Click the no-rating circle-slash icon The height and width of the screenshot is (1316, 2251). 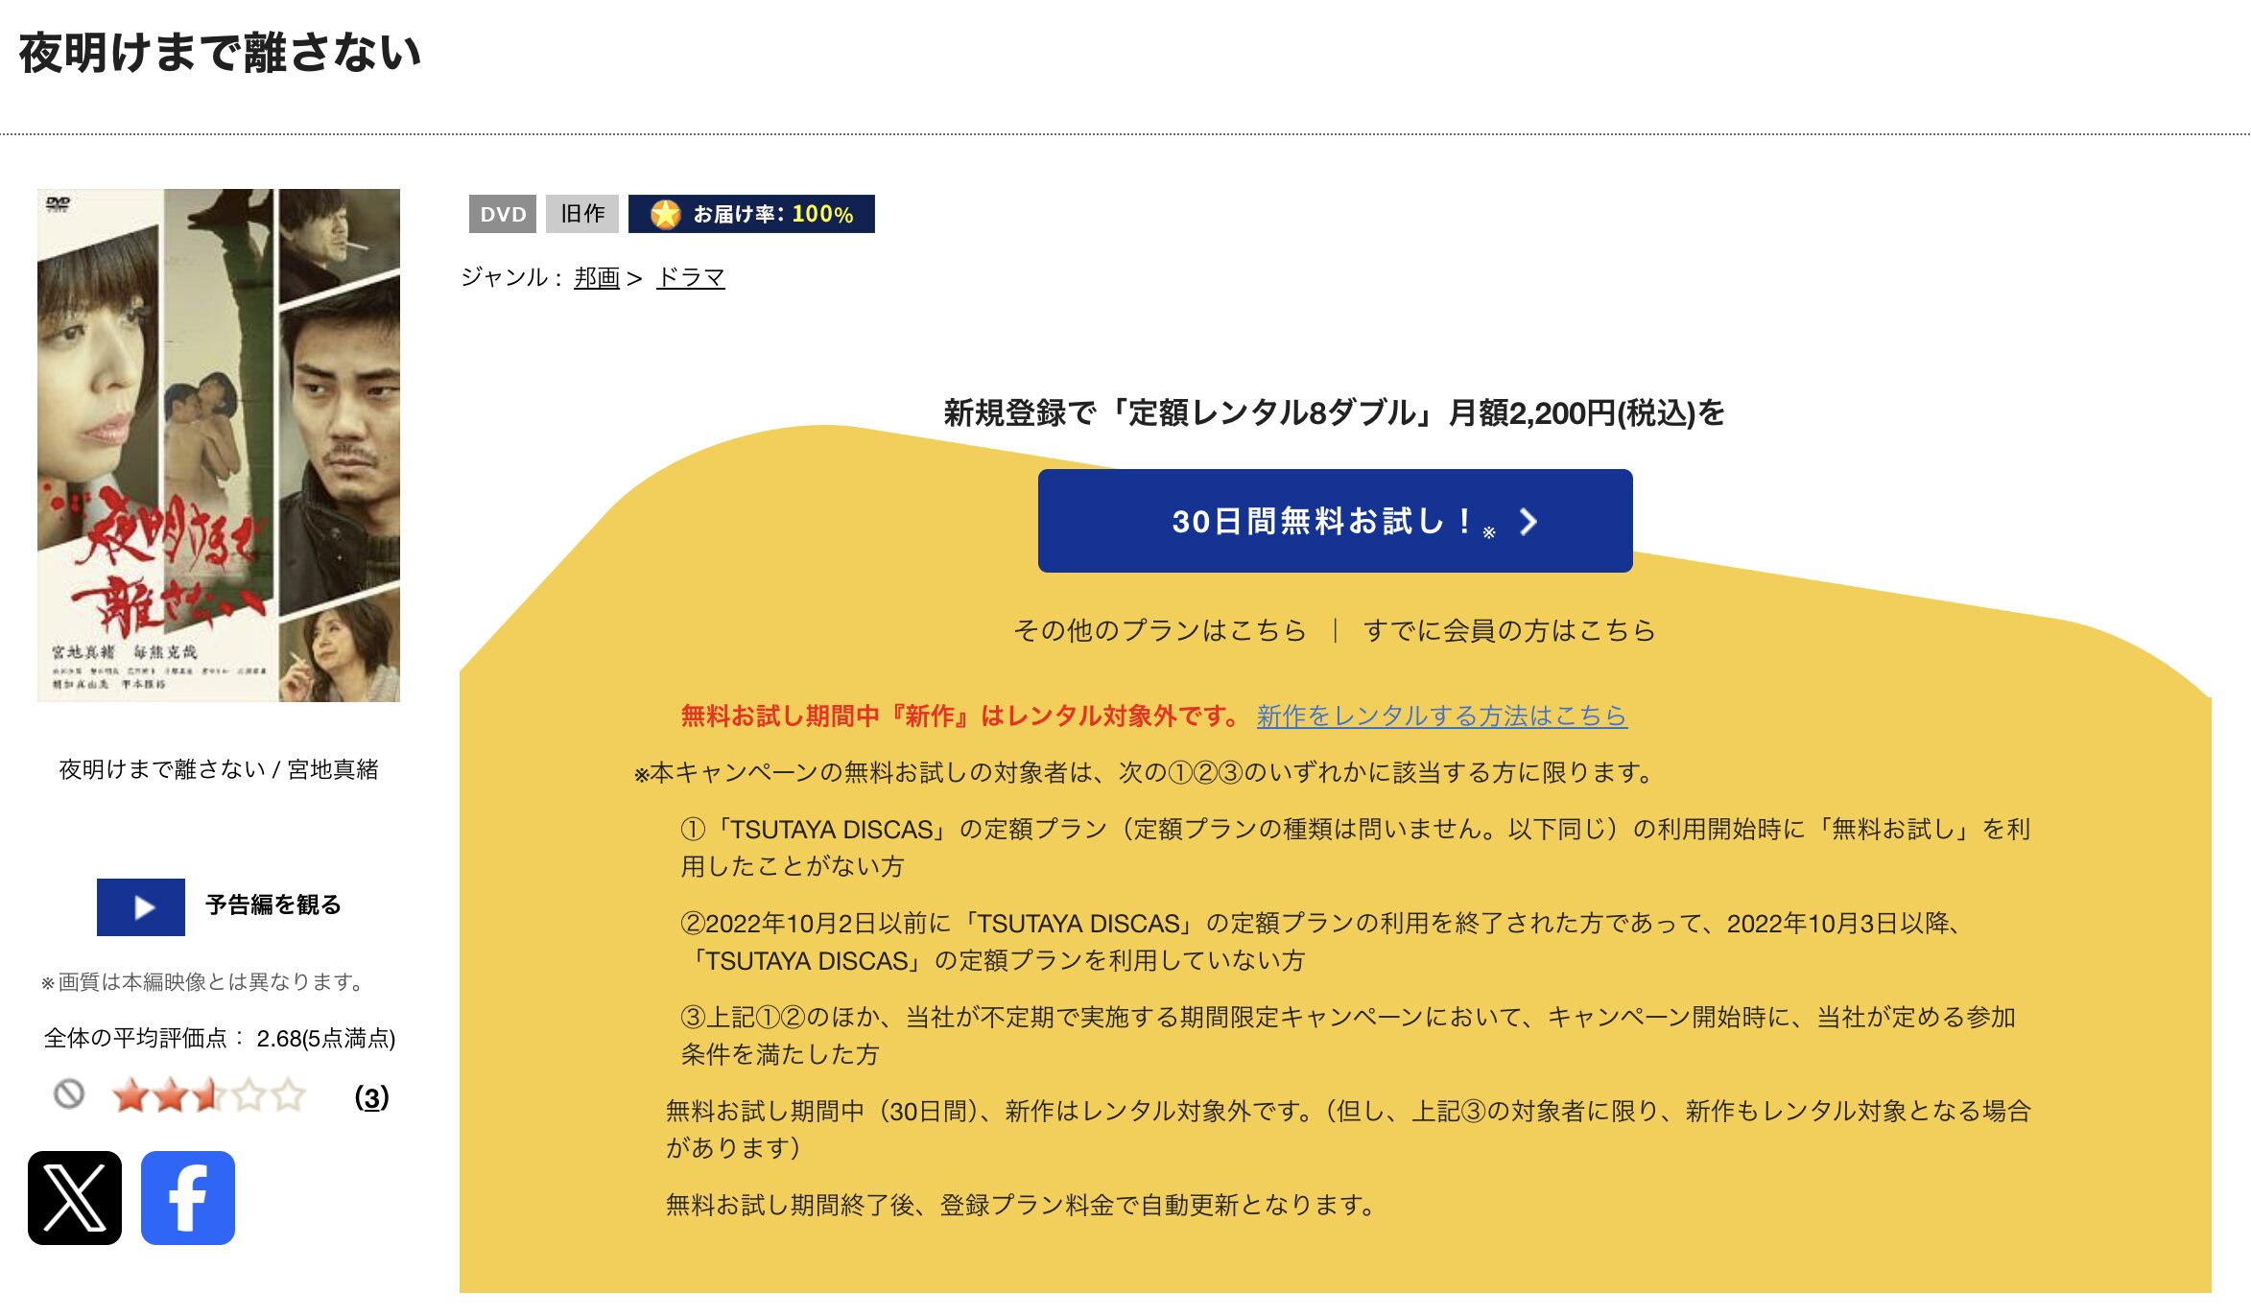click(69, 1094)
